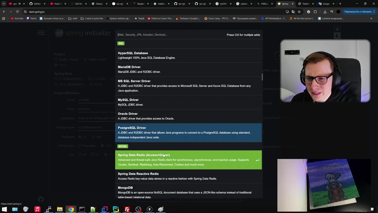This screenshot has height=213, width=378.
Task: Open the Stepik bookmark
Action: (139, 18)
